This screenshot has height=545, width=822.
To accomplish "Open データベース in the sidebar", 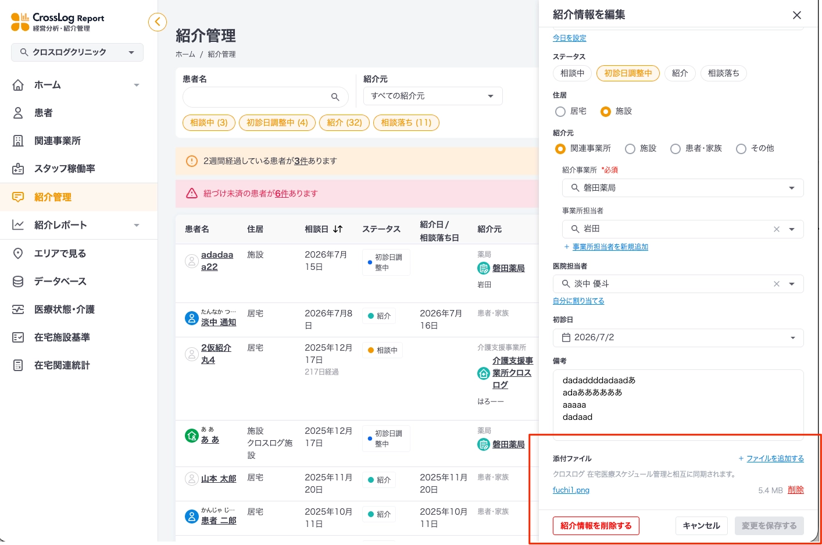I will tap(60, 282).
